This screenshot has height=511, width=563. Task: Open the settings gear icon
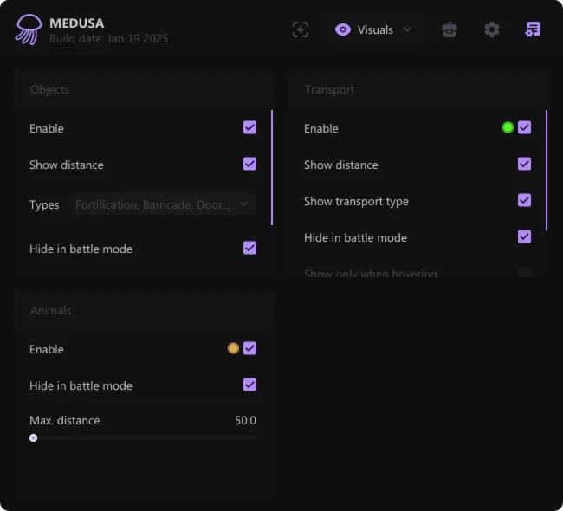(492, 29)
